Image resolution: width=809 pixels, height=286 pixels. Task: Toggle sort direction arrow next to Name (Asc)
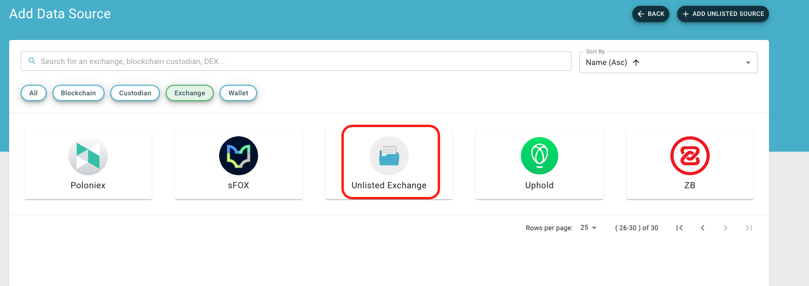(x=636, y=63)
